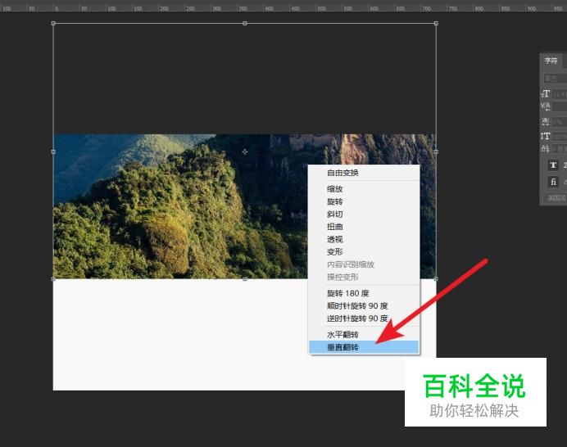Open the language dropdown in 字符 panel
567x447 pixels.
pos(556,198)
